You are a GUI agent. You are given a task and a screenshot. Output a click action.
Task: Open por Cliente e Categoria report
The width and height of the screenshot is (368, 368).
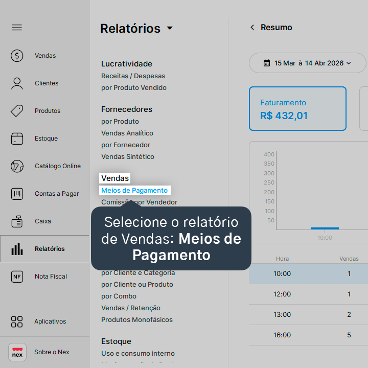pos(138,273)
